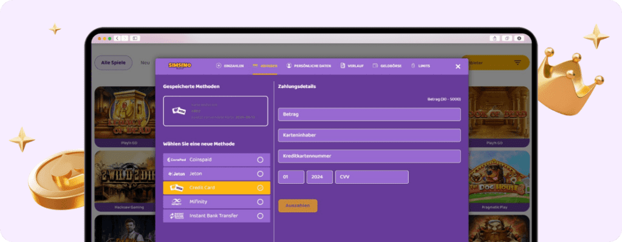Close the payment dialog with X
Image resolution: width=622 pixels, height=242 pixels.
click(458, 67)
